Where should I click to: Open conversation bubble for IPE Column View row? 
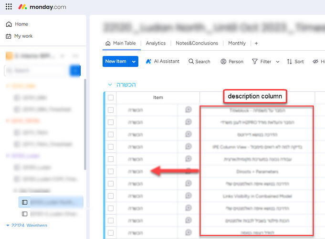click(189, 146)
